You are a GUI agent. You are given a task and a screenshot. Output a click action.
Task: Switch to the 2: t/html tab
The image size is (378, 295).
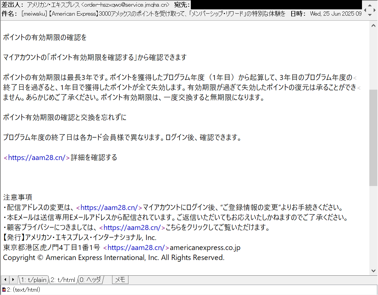pyautogui.click(x=63, y=280)
